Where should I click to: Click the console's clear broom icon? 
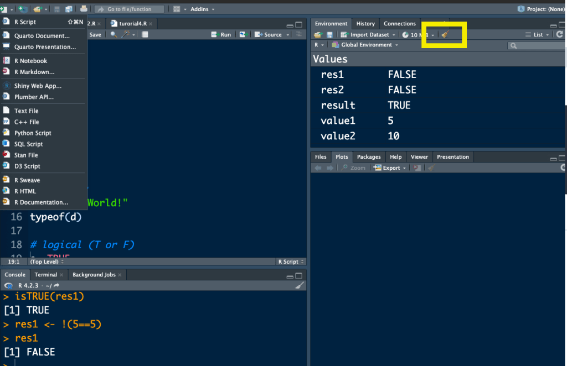click(x=300, y=286)
